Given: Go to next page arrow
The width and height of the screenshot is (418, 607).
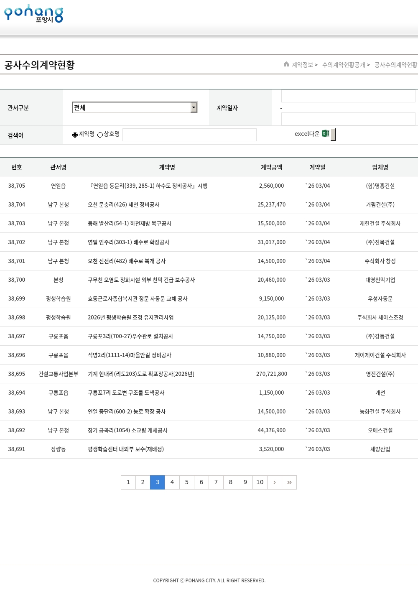Looking at the screenshot, I should click(275, 482).
